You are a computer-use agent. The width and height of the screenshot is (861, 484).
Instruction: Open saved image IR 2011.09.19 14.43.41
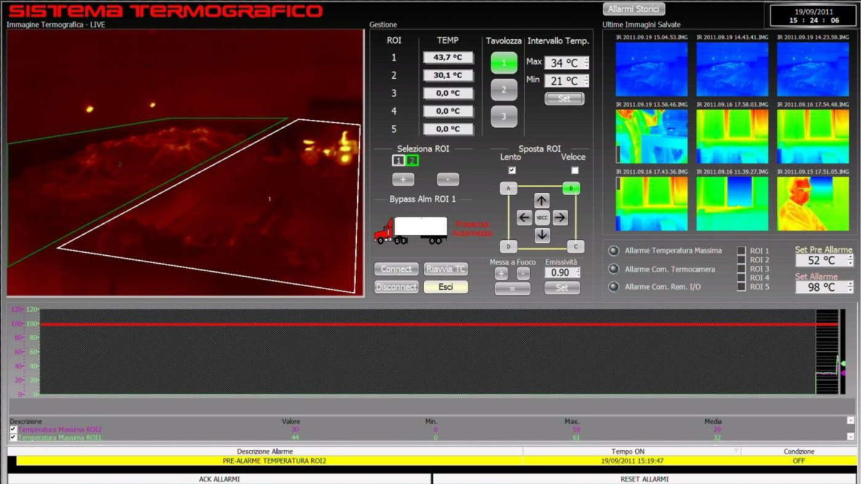pos(732,69)
